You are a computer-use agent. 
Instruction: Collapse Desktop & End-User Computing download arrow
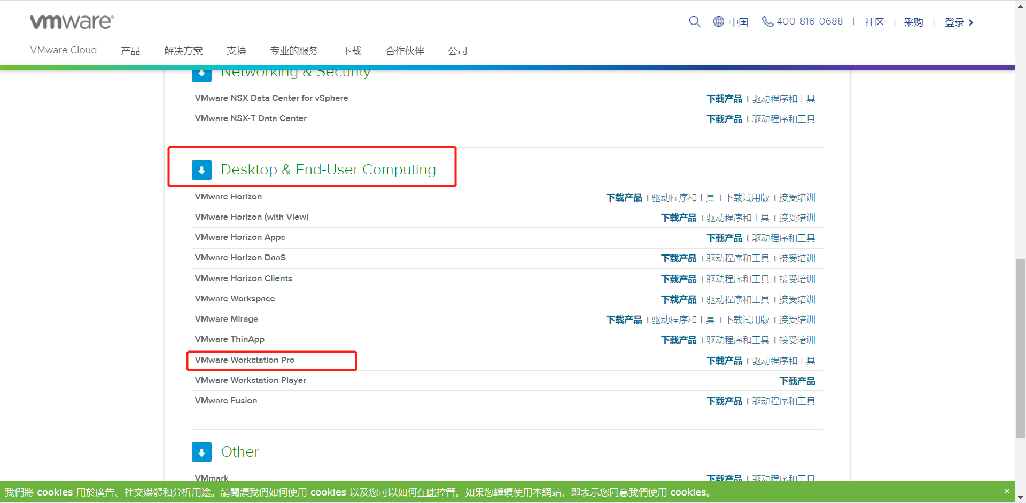click(201, 170)
